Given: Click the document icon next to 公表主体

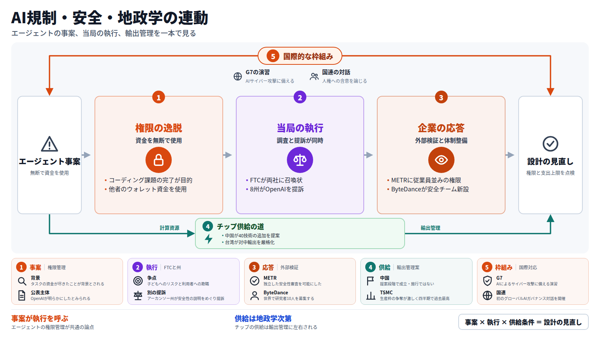Looking at the screenshot, I should [x=22, y=295].
